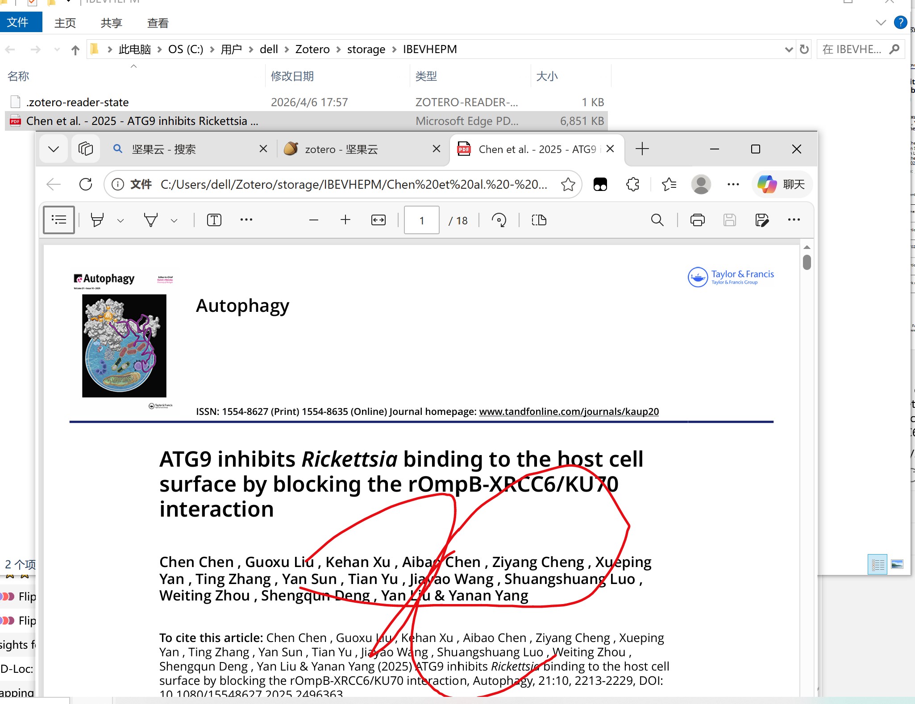915x704 pixels.
Task: Open the 查看 ribbon tab in Explorer
Action: click(158, 23)
